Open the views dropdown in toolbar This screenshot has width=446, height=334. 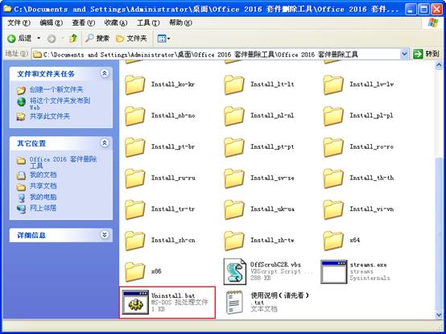pos(164,39)
